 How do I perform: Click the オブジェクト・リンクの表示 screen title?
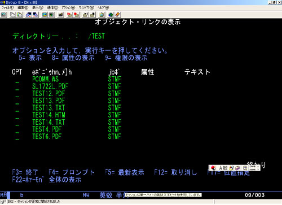pyautogui.click(x=138, y=22)
